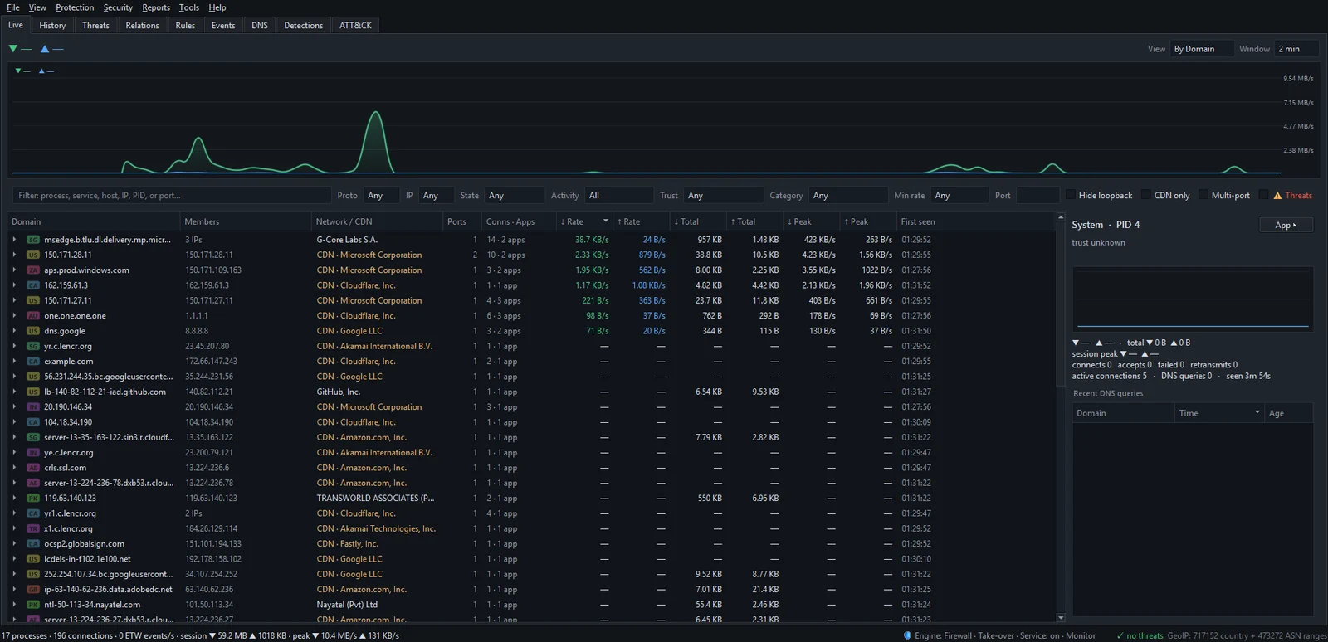This screenshot has width=1328, height=642.
Task: Sort by the download Rate column header
Action: (584, 221)
